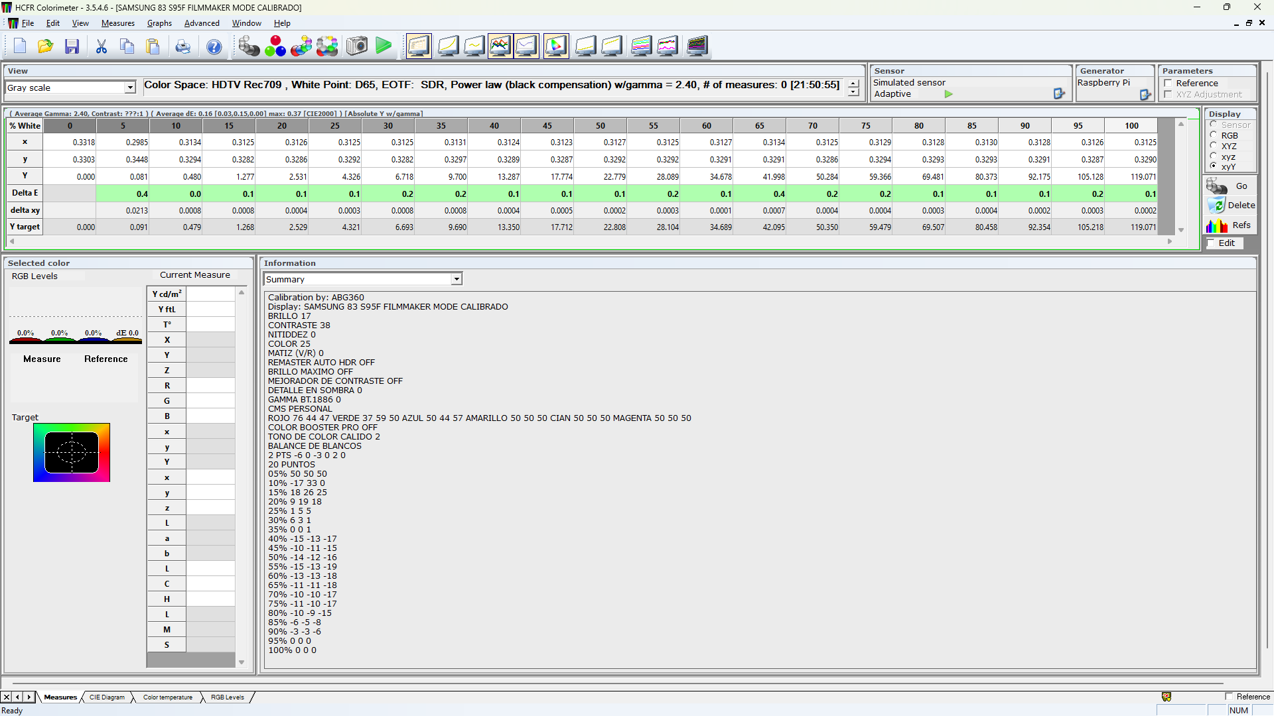
Task: Click tab scroll-right arrow at bottom left
Action: pos(29,697)
